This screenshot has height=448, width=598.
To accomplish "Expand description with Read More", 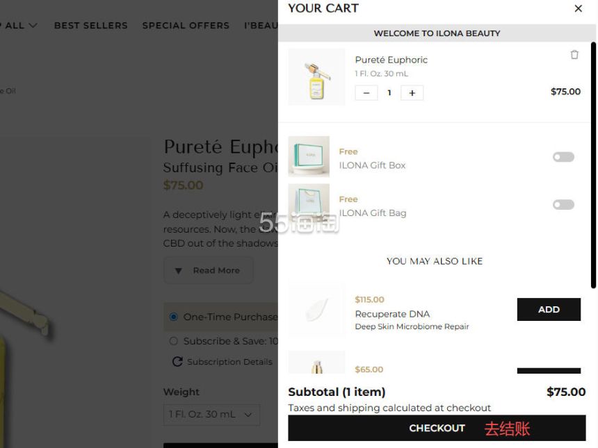I will click(208, 271).
